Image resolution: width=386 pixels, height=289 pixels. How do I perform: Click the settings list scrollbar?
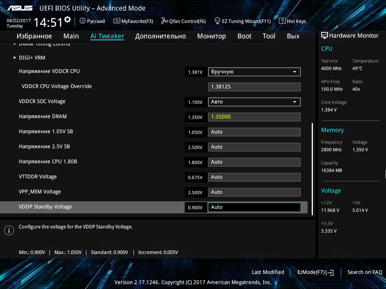tap(312, 169)
